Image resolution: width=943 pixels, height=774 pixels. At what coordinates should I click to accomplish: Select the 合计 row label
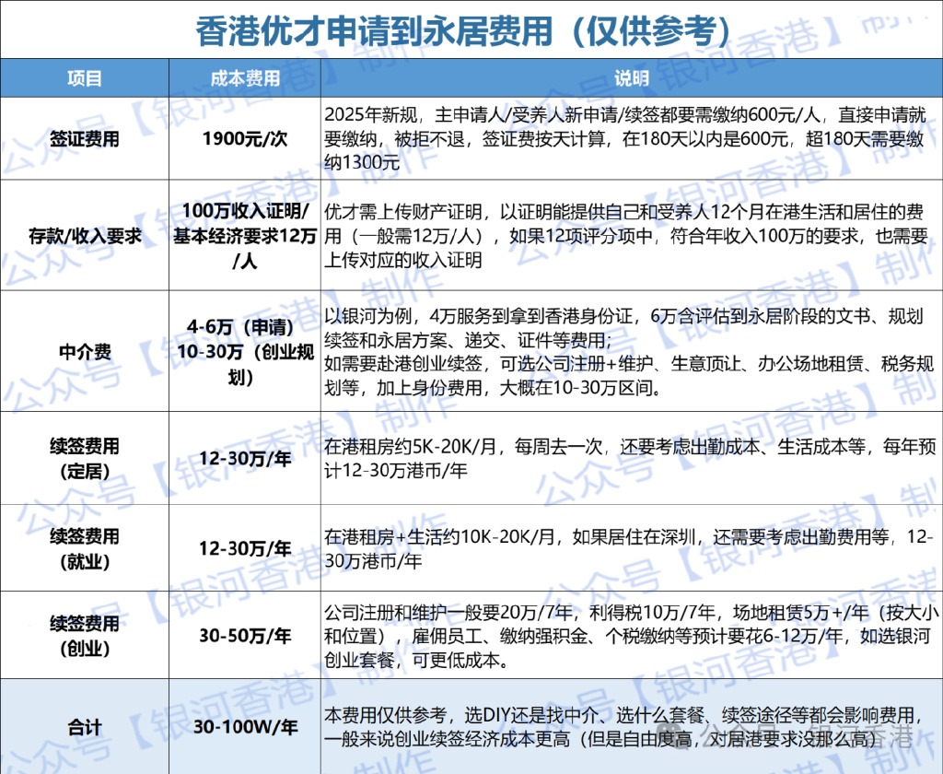tap(85, 727)
